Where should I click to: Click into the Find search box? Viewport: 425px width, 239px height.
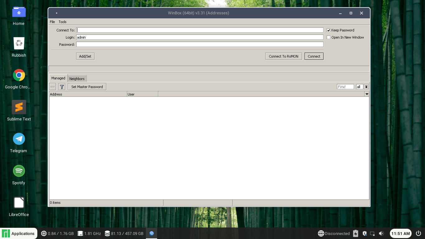click(345, 87)
